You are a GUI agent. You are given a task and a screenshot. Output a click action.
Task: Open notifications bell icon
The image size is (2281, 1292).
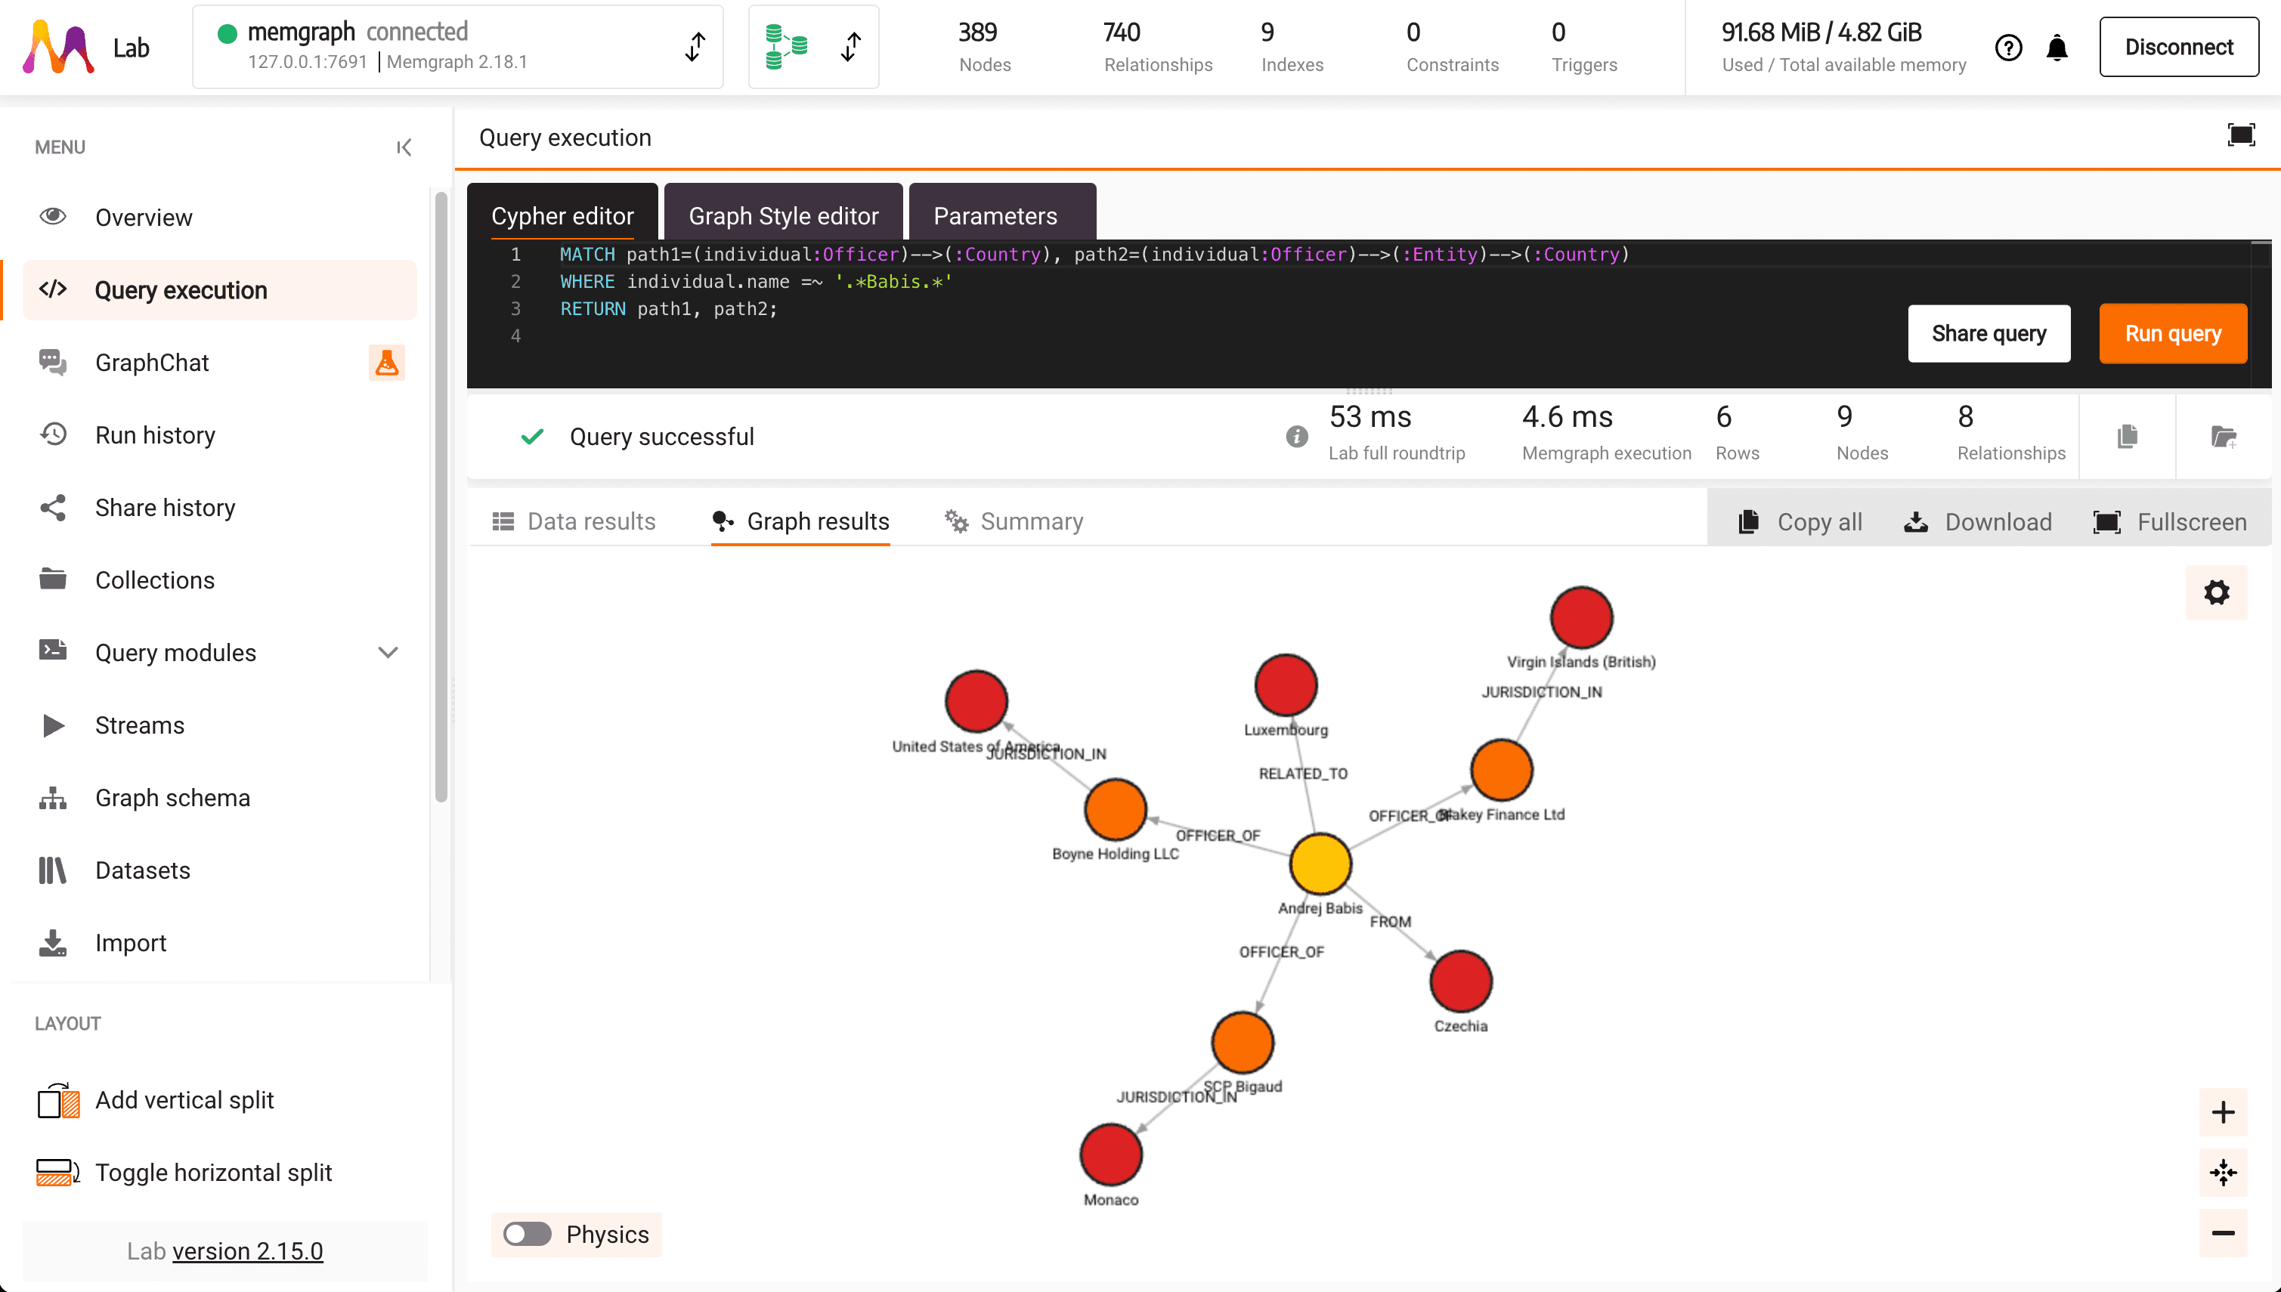(2057, 48)
